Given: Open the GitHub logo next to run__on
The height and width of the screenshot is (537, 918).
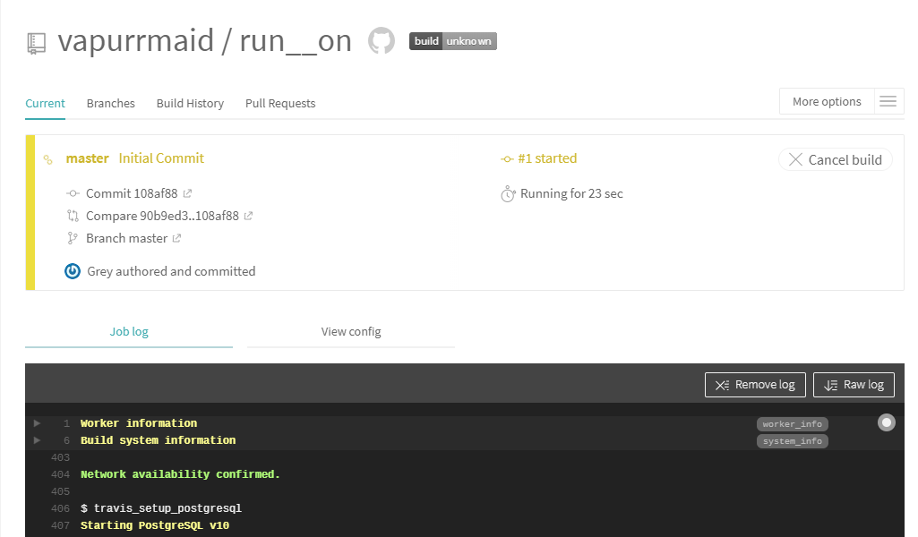Looking at the screenshot, I should [381, 40].
